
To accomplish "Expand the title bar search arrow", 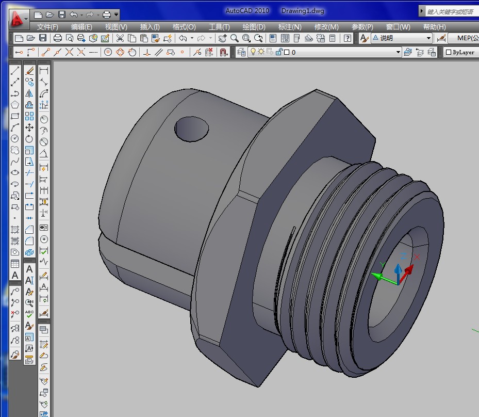I will coord(422,12).
